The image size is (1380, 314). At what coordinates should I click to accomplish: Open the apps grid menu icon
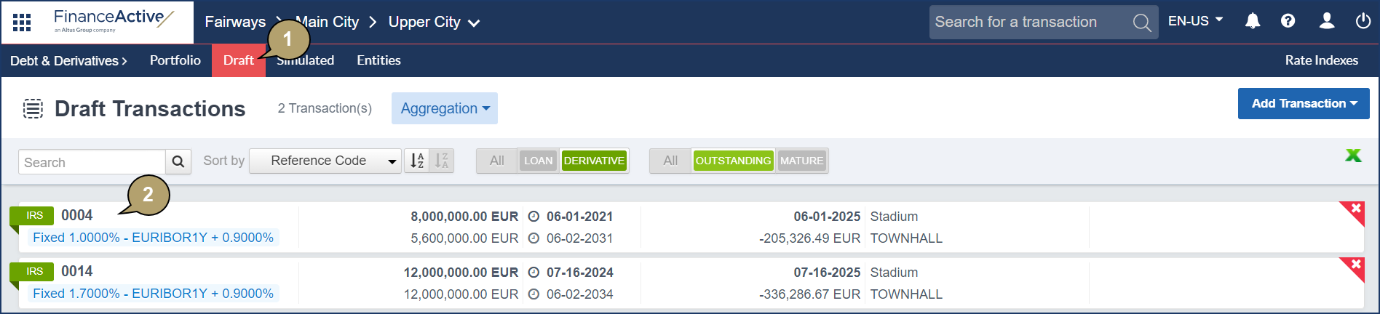click(x=22, y=23)
